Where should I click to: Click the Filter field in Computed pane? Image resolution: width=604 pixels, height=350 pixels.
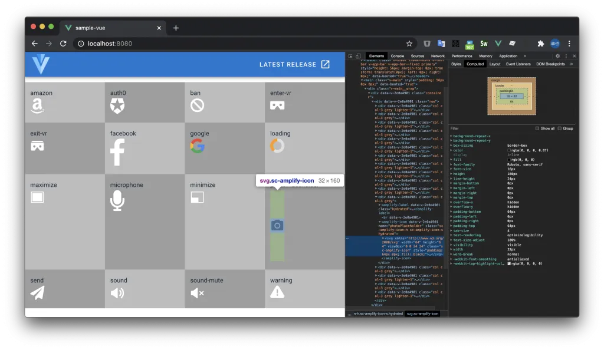click(490, 128)
